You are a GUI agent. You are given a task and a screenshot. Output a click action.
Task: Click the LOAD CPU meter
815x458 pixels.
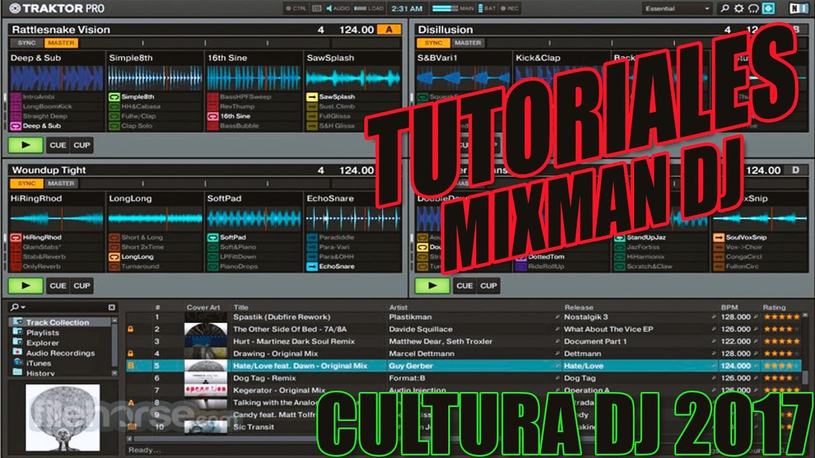[368, 9]
